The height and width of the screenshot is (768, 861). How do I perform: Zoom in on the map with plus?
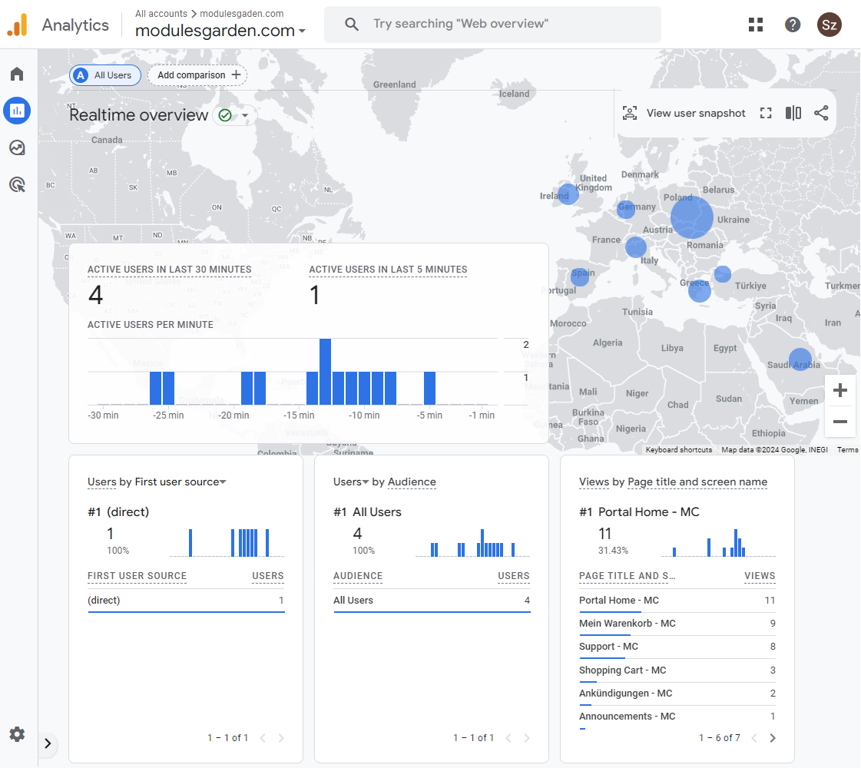tap(839, 391)
